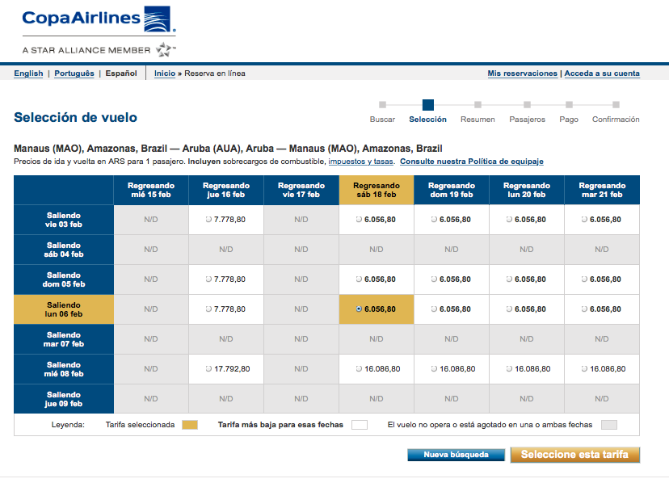Open Mis reservaciones
Viewport: 669px width, 483px height.
(x=522, y=73)
